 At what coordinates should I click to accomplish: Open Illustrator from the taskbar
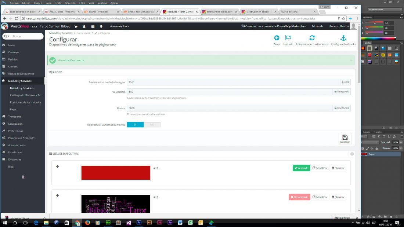(149, 223)
